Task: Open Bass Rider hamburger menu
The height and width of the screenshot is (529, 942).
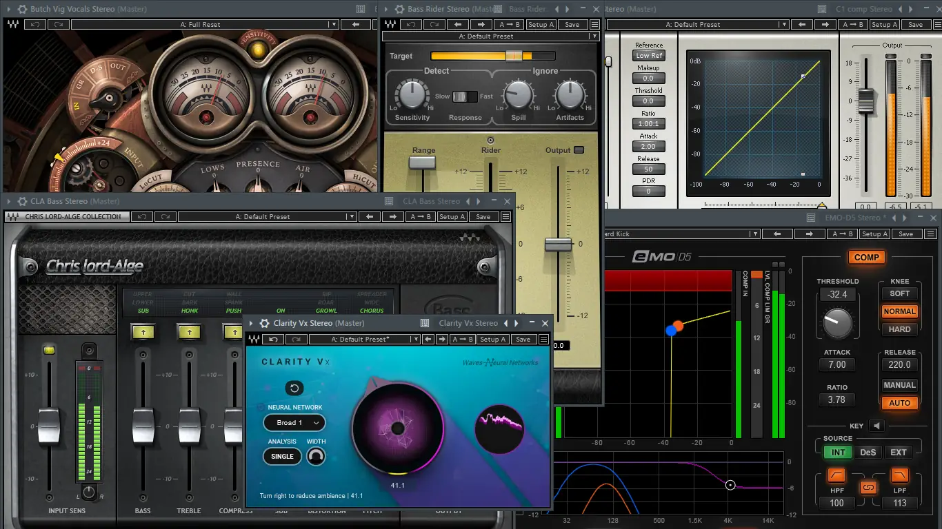Action: [x=594, y=24]
